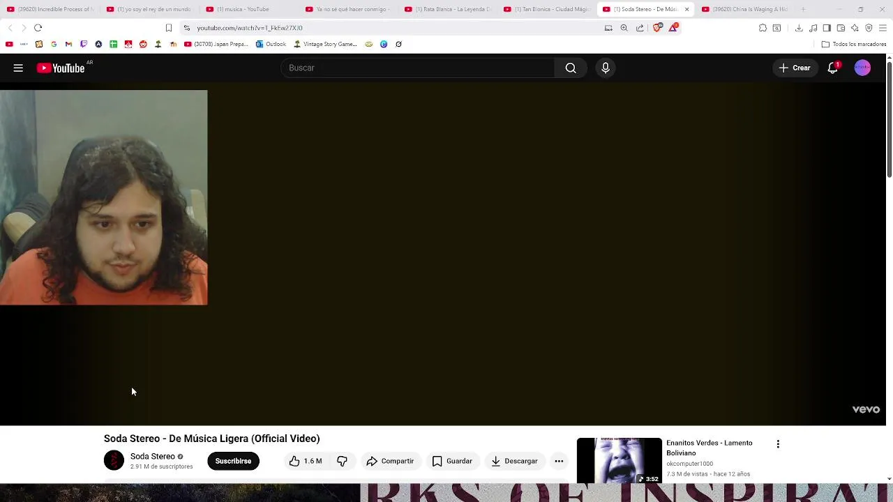Switch to 'Ya no sé qué hacer conmigo' tab

(349, 9)
